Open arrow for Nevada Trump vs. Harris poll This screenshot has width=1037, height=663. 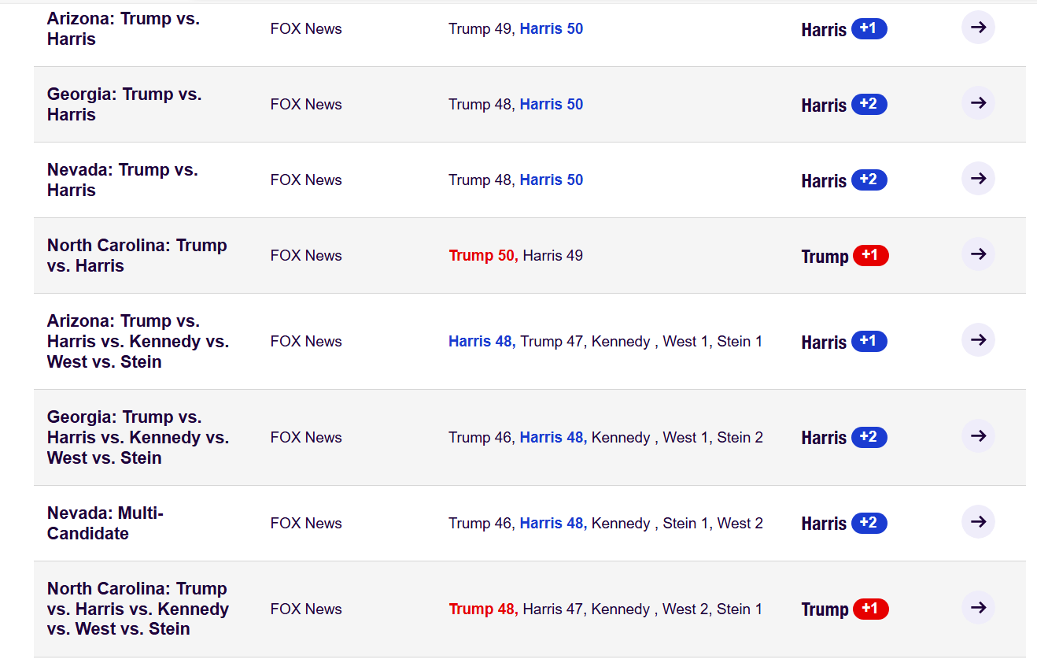point(978,179)
